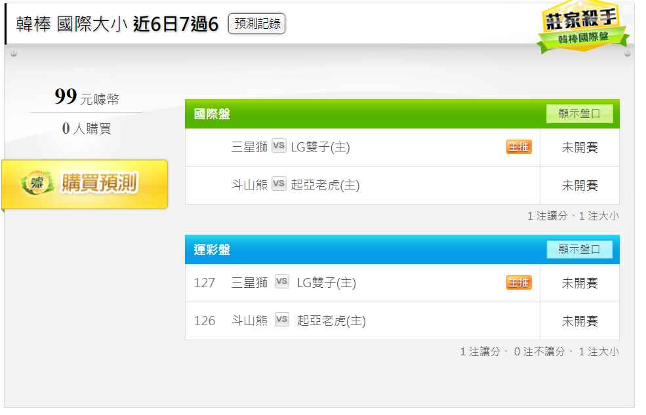Click the 主推 tag in 運彩盤

click(519, 283)
